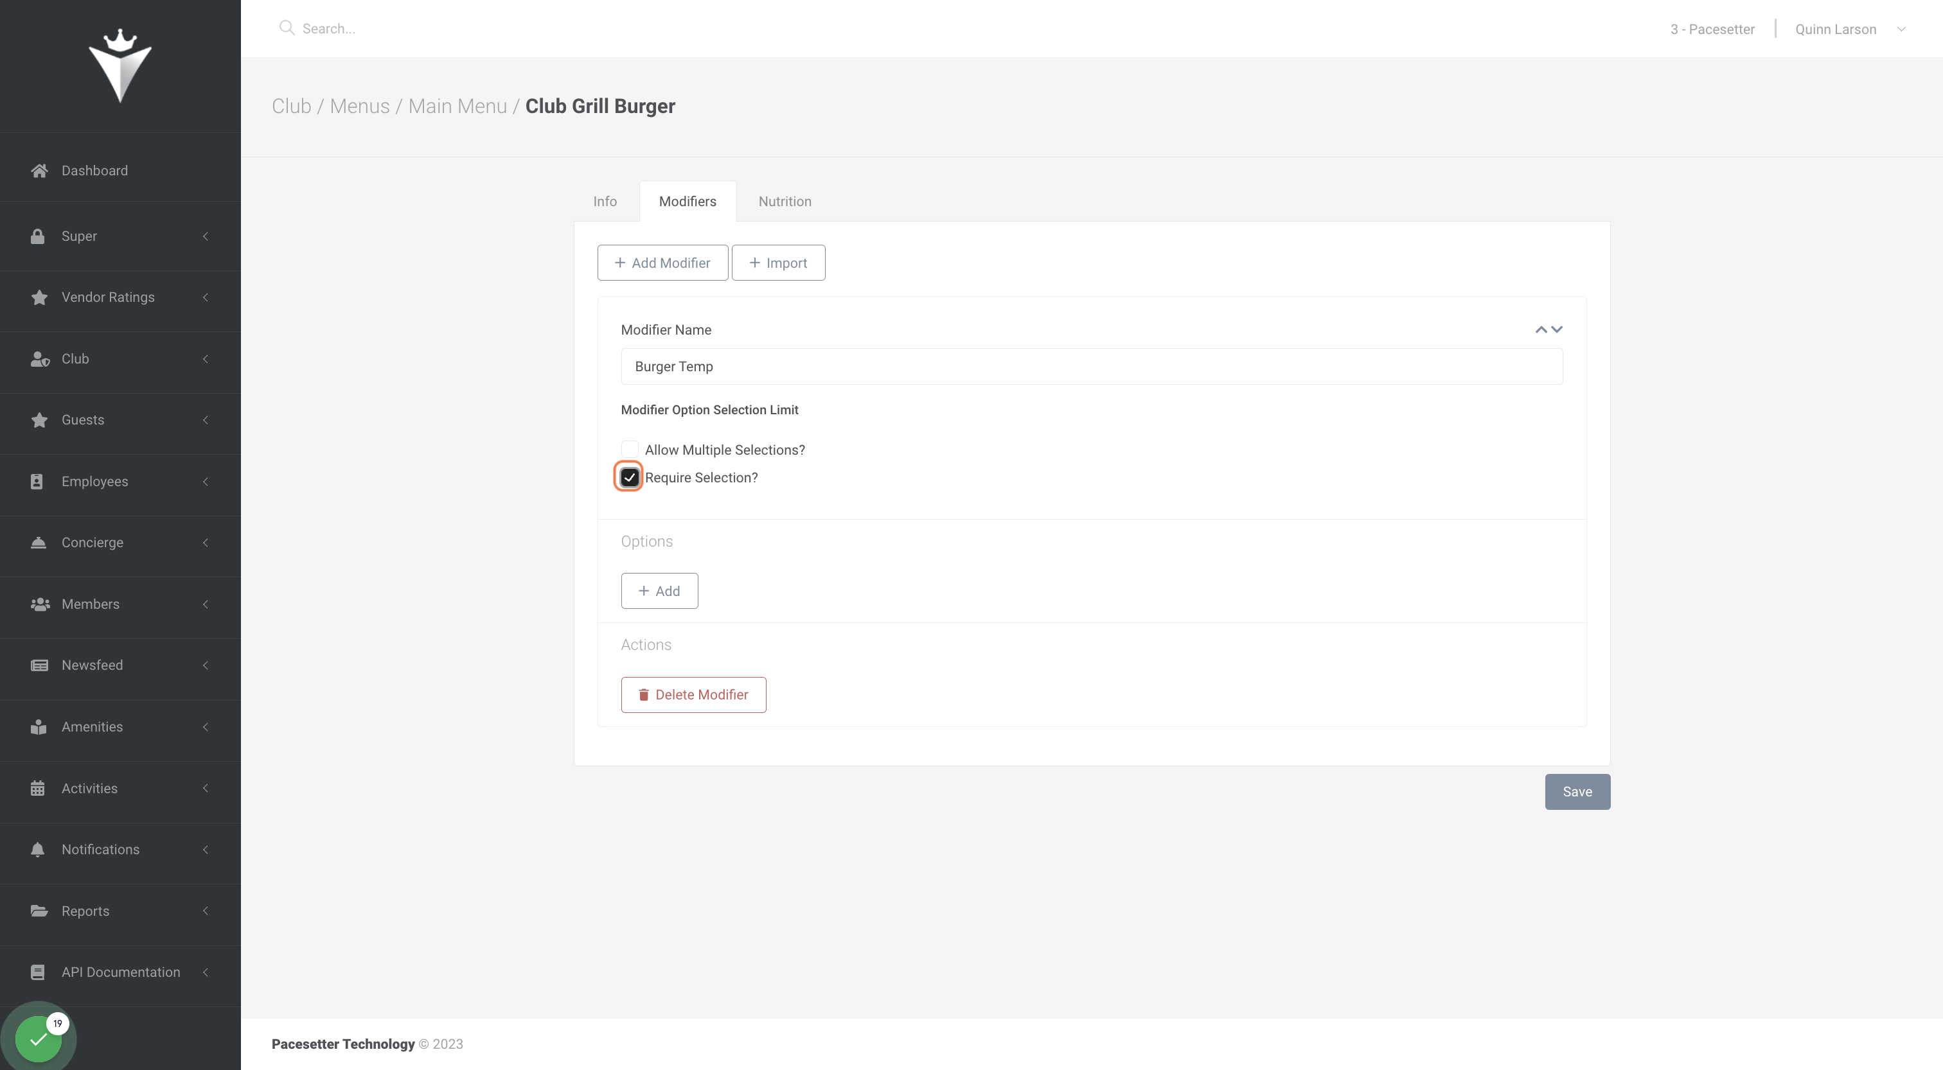This screenshot has height=1070, width=1943.
Task: Expand the Reports chevron
Action: pos(205,911)
